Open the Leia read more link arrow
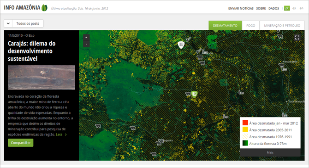The height and width of the screenshot is (168, 309). point(66,134)
